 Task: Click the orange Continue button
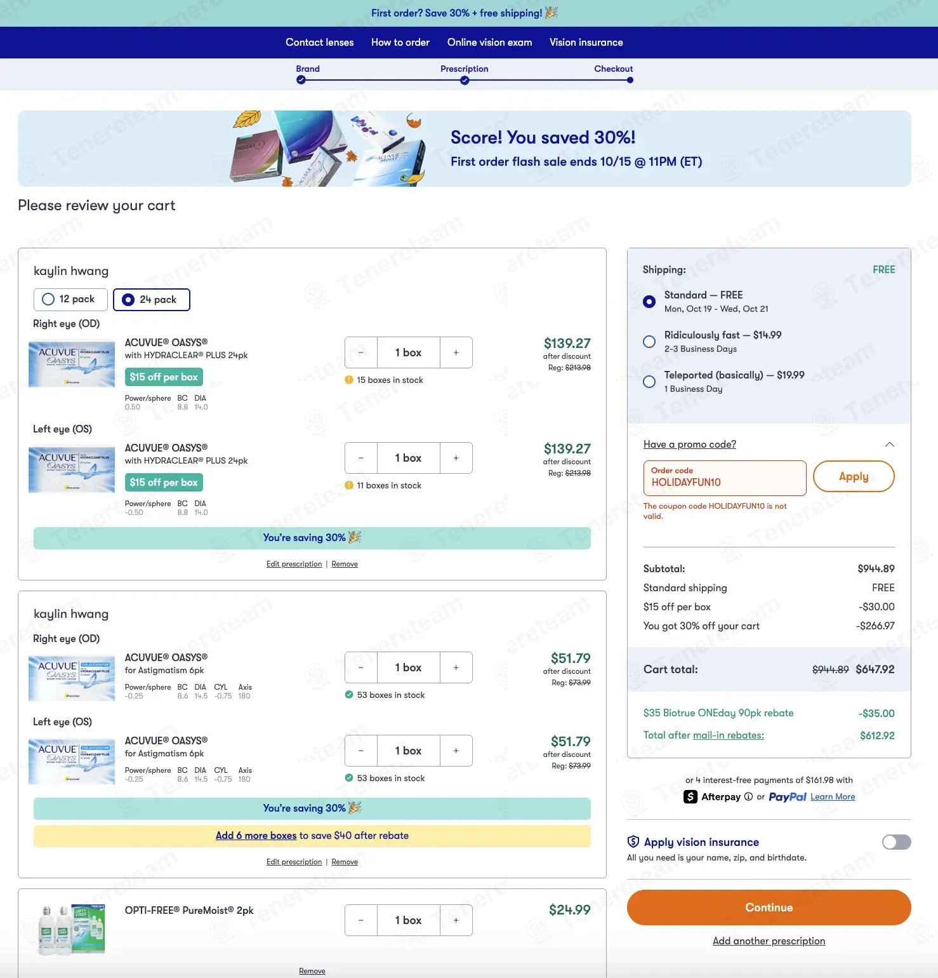[769, 908]
